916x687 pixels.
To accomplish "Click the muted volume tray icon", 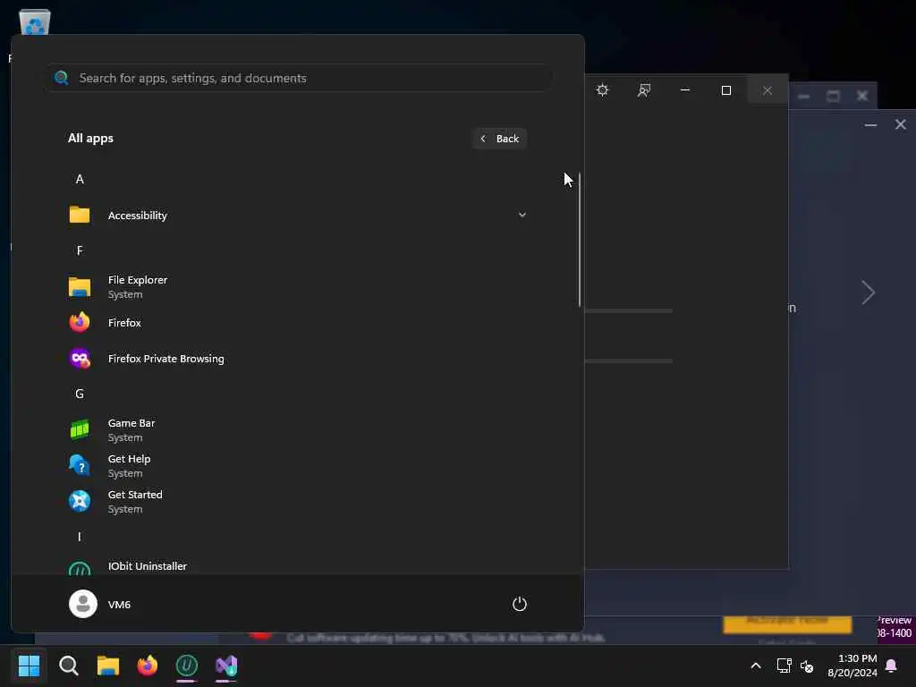I will point(807,666).
